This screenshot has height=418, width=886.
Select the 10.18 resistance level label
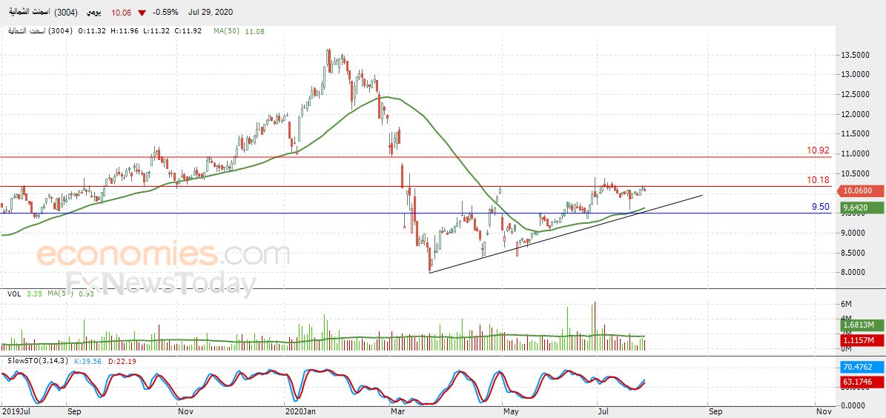[819, 180]
